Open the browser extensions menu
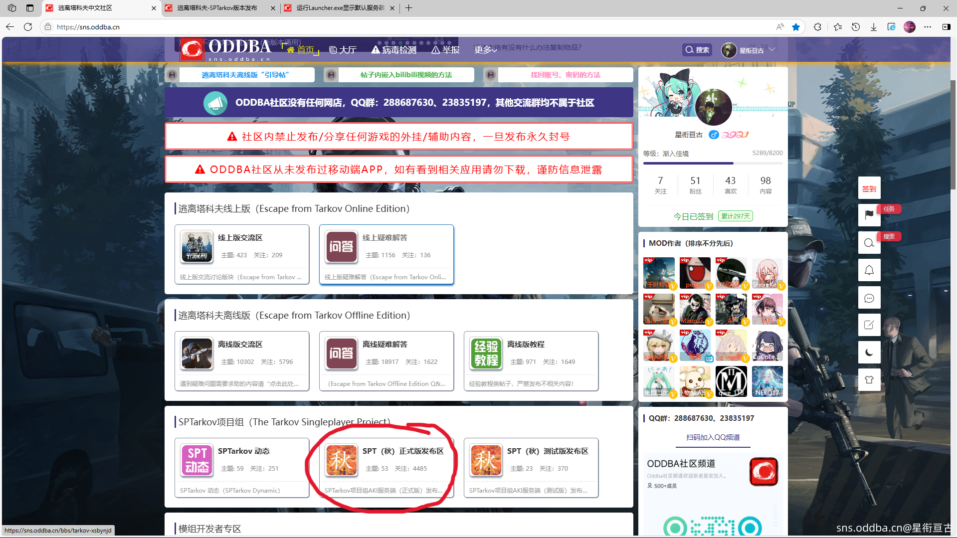The width and height of the screenshot is (957, 538). coord(817,27)
